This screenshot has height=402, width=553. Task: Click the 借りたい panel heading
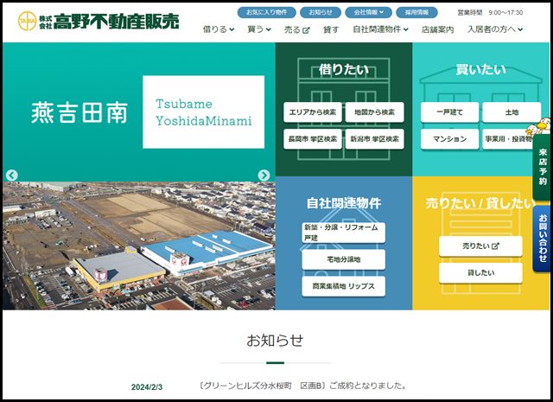(x=344, y=69)
